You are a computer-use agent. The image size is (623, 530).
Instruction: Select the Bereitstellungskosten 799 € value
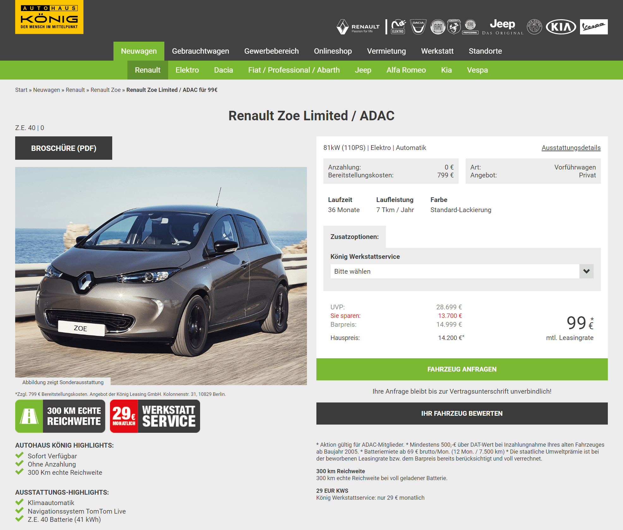coord(445,175)
